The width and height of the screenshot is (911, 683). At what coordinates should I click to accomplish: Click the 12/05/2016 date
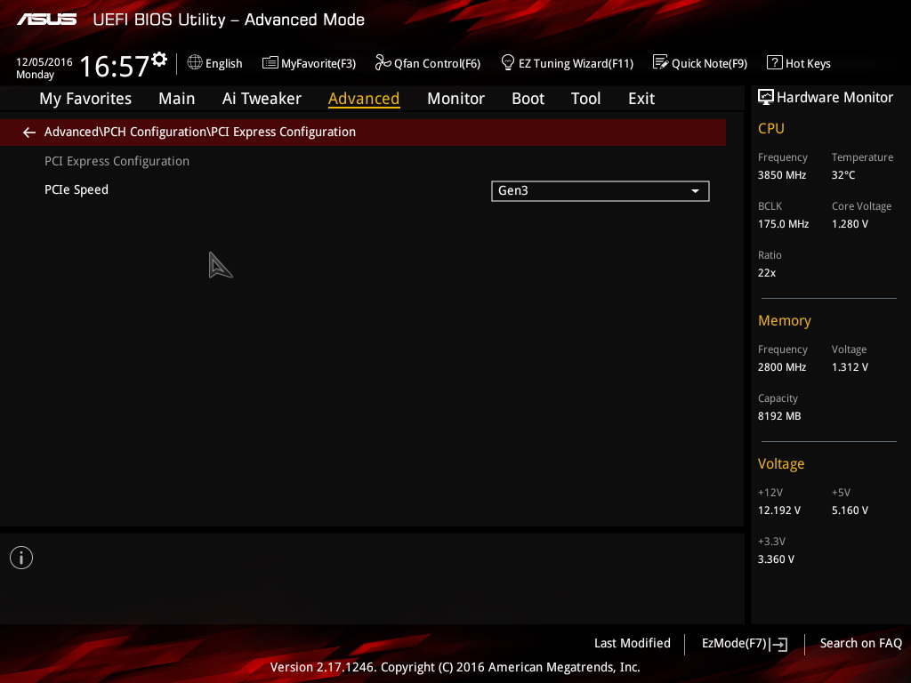pos(44,62)
